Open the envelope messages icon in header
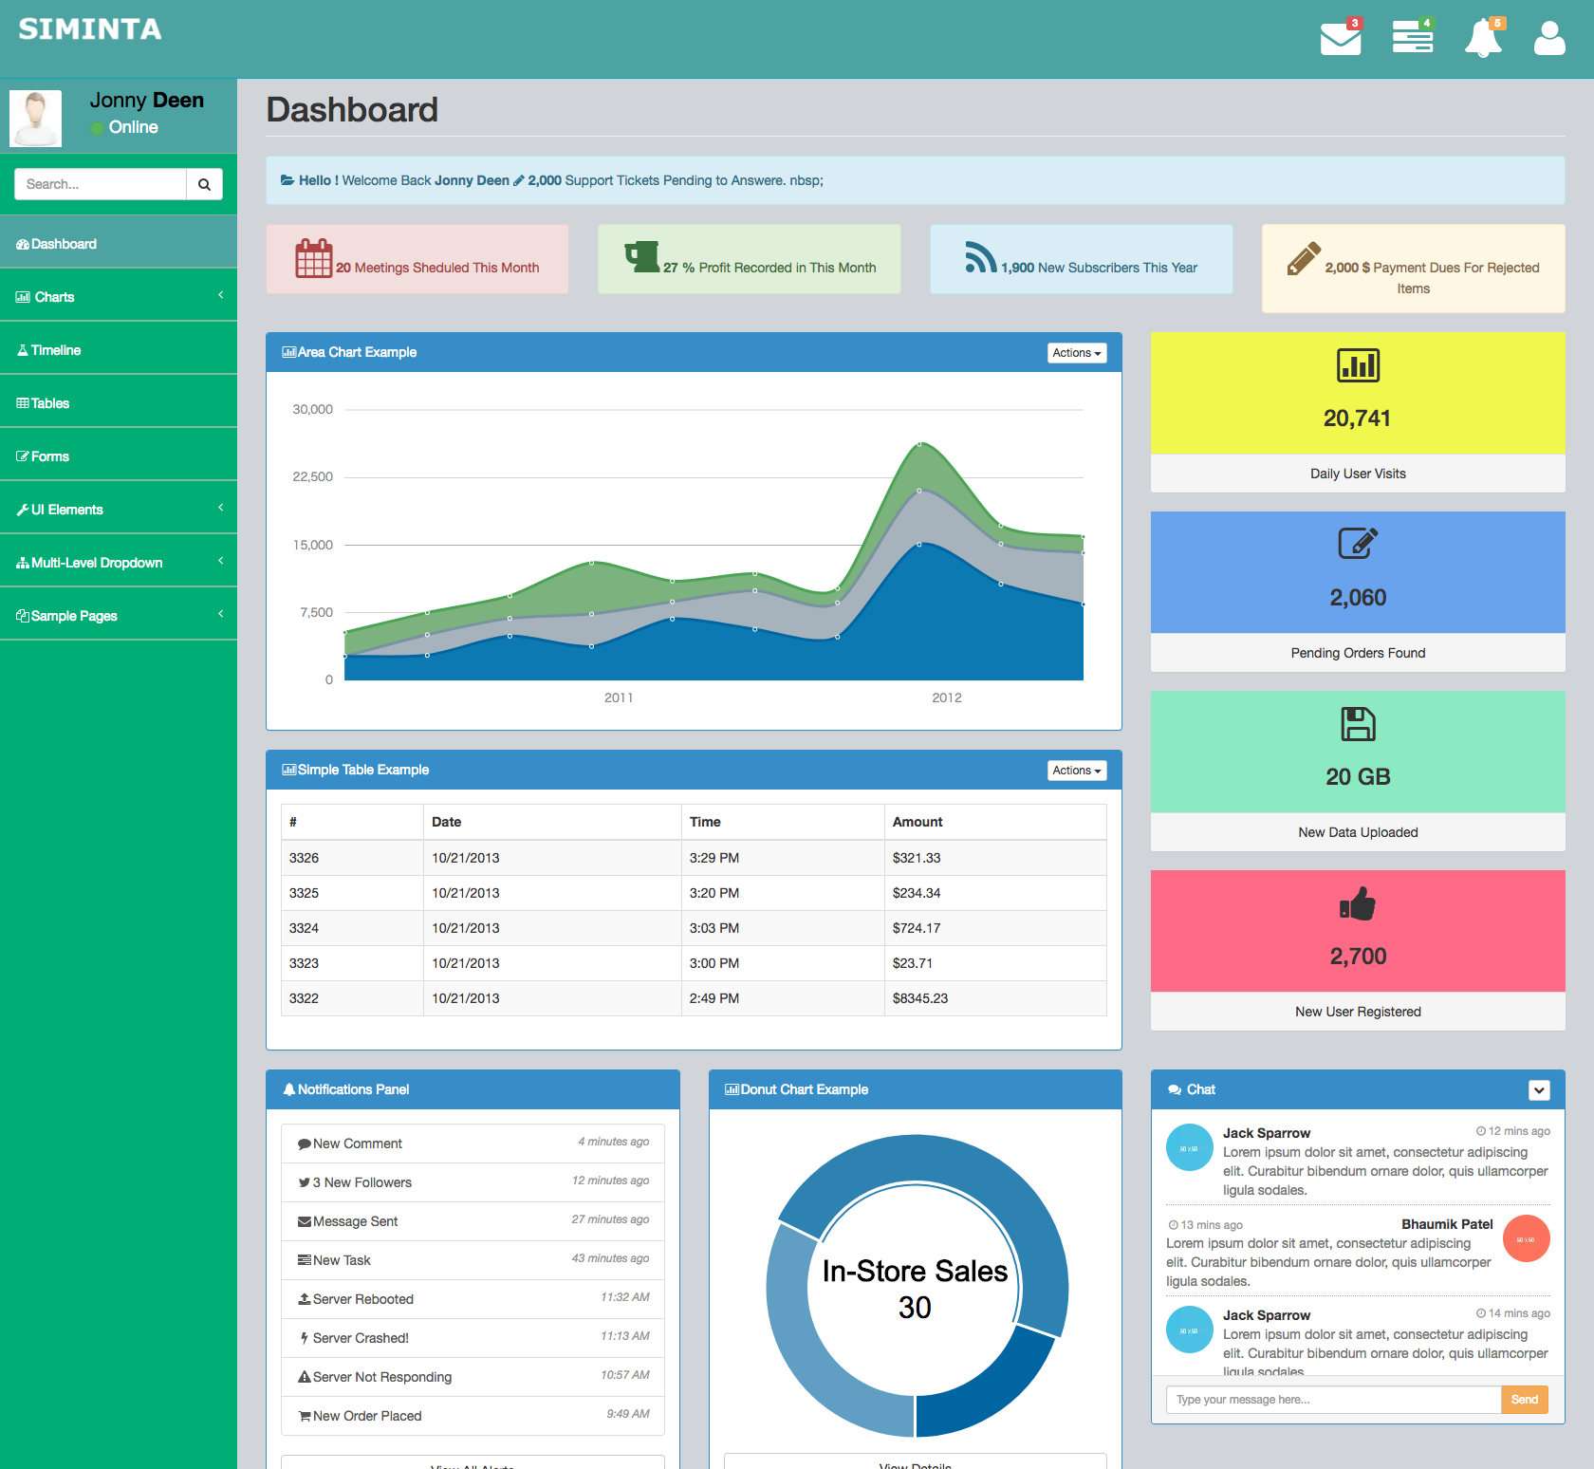 1341,38
